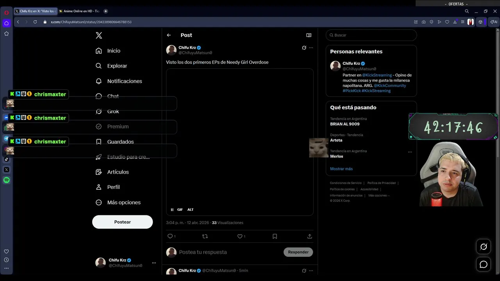
Task: Open @KickStreaming link in bio
Action: click(x=377, y=75)
